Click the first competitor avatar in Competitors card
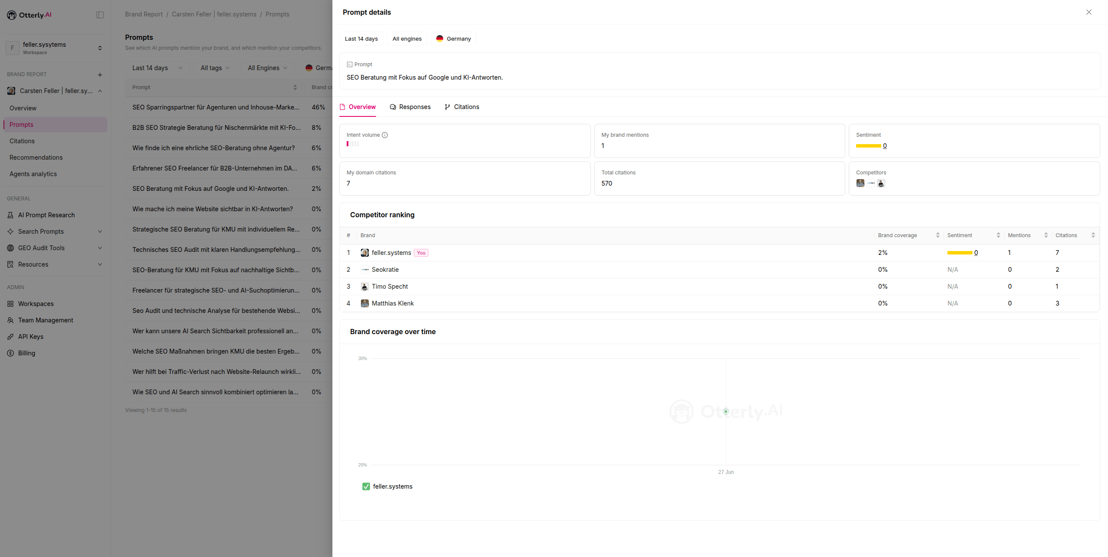The height and width of the screenshot is (557, 1108). [860, 183]
